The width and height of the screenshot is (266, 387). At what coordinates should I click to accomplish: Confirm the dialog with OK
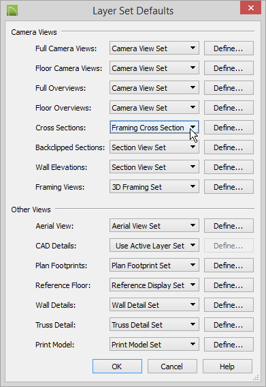117,367
